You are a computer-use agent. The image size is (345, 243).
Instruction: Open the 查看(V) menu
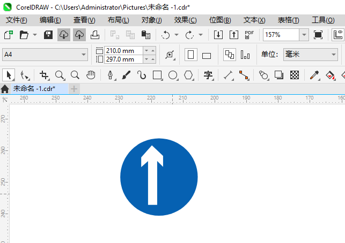tap(84, 20)
